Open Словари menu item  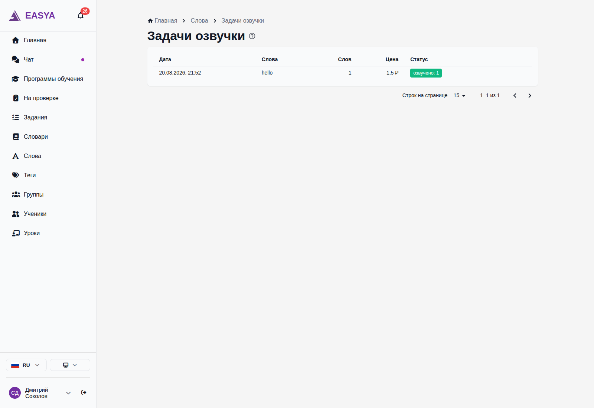[48, 136]
